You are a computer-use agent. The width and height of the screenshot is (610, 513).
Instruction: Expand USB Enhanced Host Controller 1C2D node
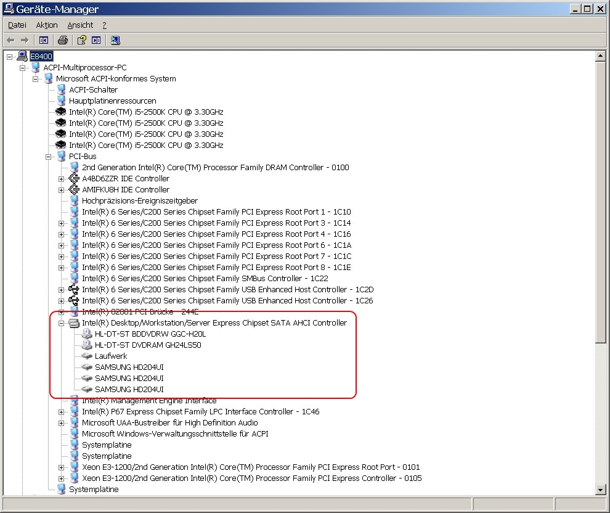[61, 290]
